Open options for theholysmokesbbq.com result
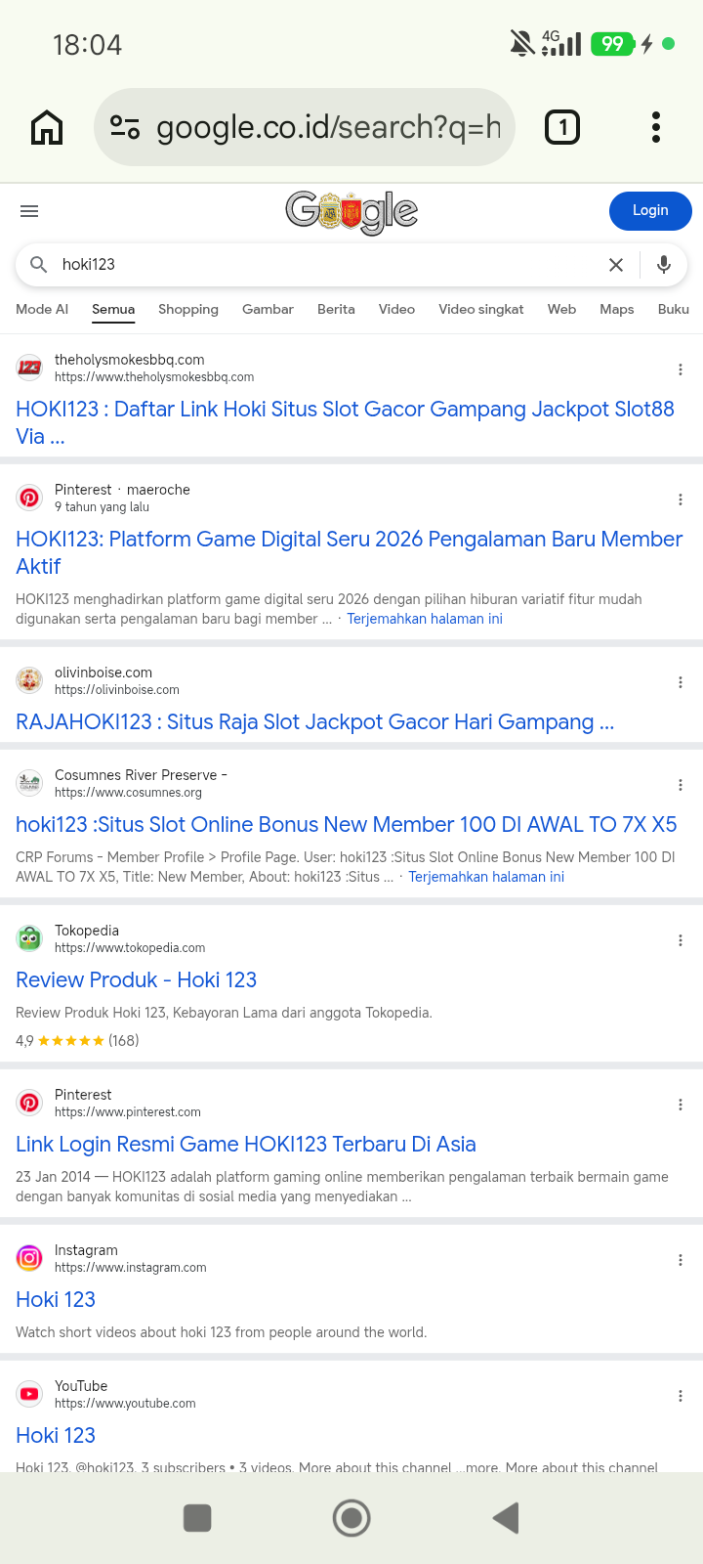Viewport: 703px width, 1564px height. (681, 369)
